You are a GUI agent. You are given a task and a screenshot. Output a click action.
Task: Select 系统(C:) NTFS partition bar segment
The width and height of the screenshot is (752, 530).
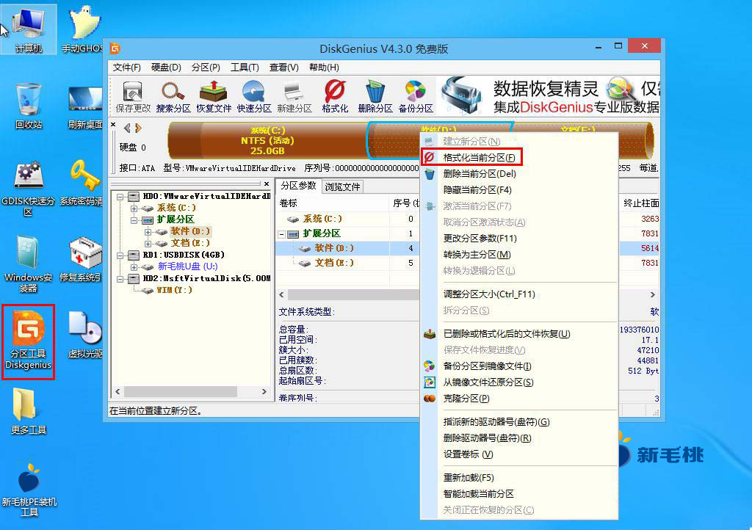pyautogui.click(x=267, y=140)
